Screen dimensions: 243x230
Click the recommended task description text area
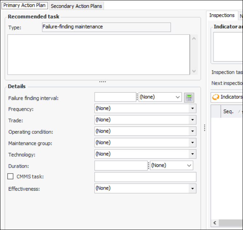[99, 55]
